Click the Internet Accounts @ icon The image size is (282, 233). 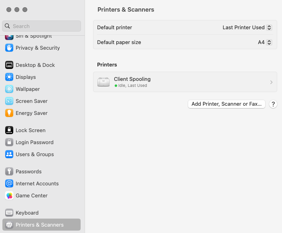(x=9, y=183)
